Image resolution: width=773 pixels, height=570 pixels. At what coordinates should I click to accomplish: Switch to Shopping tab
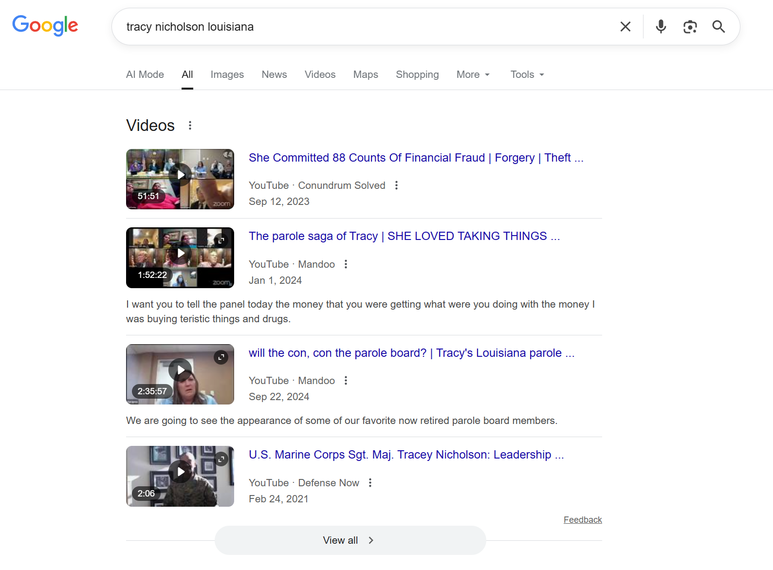[x=417, y=74]
